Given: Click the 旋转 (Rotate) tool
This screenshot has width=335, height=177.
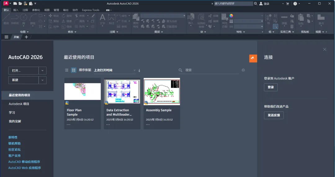Looking at the screenshot, I should (67, 16).
